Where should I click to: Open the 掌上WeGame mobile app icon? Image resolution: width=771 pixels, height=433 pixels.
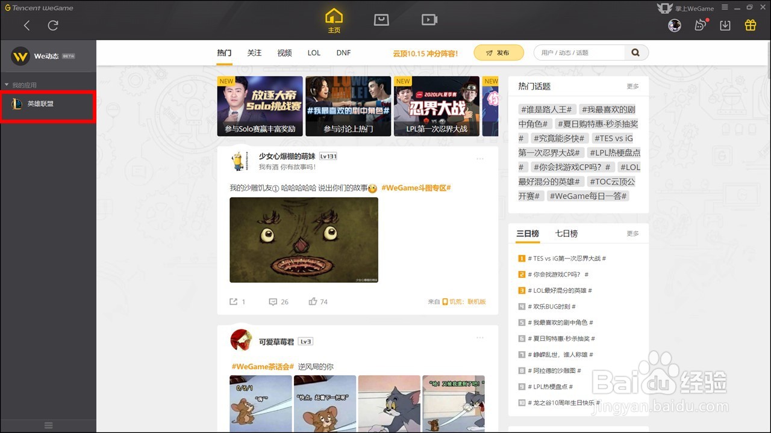pos(665,8)
